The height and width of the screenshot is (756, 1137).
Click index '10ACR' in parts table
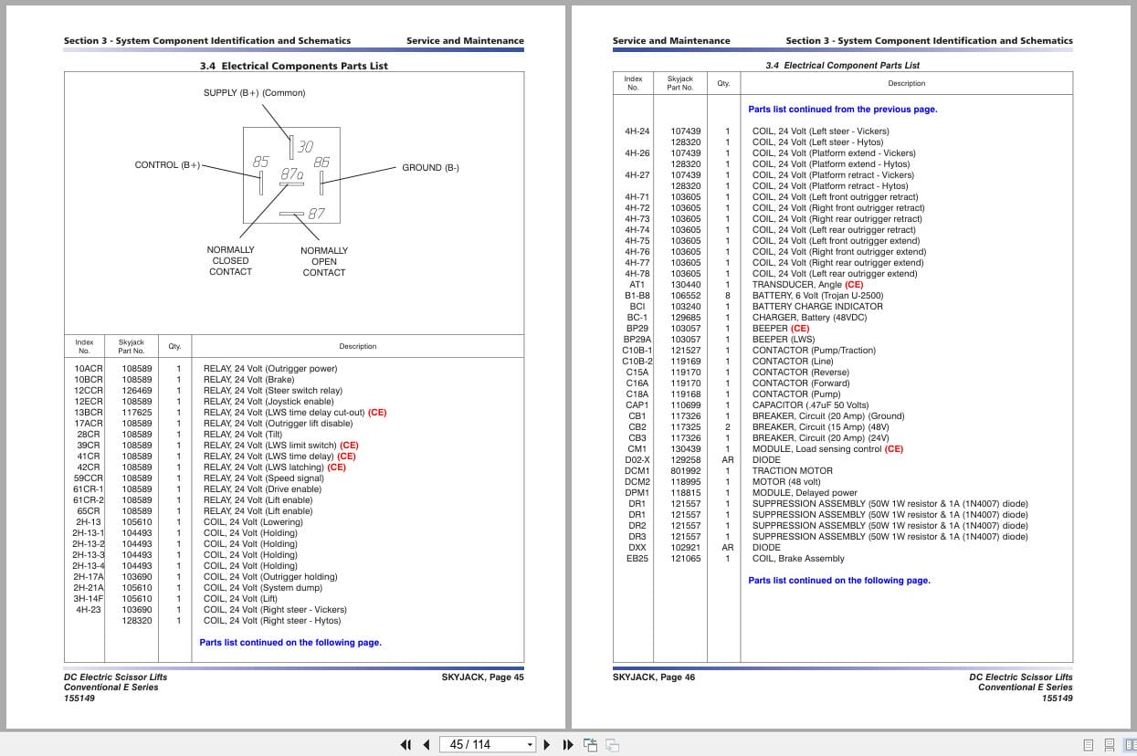tap(89, 369)
